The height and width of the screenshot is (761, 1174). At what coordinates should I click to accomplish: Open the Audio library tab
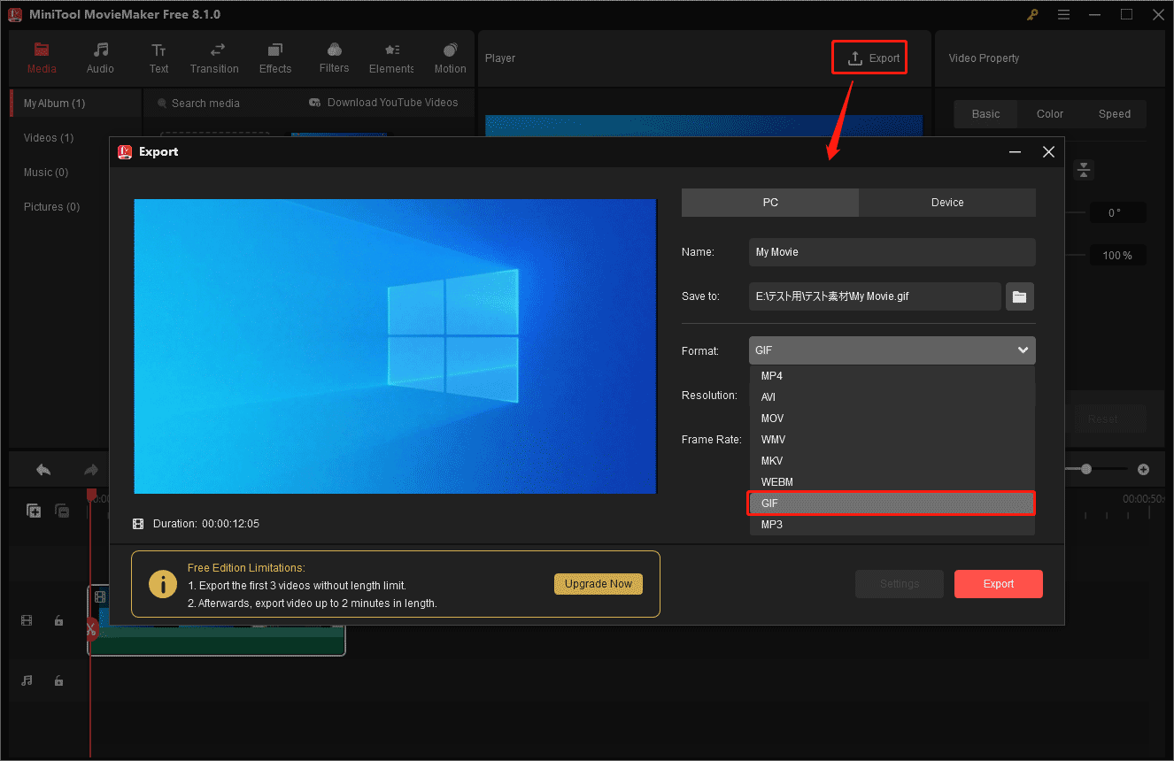(100, 58)
